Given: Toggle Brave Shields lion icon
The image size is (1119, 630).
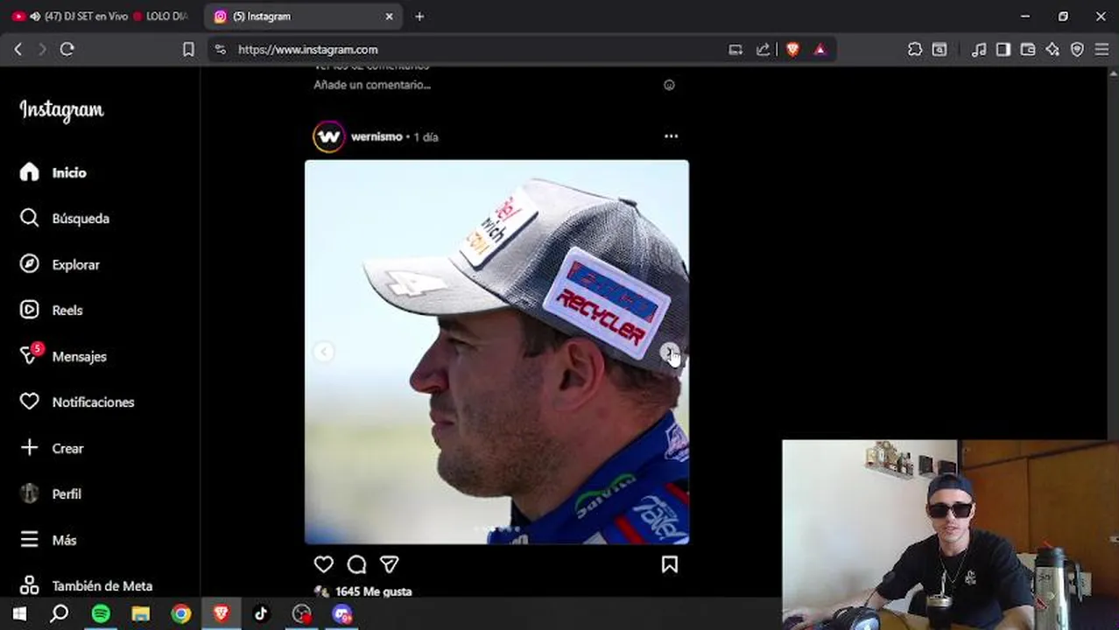Looking at the screenshot, I should pyautogui.click(x=792, y=50).
